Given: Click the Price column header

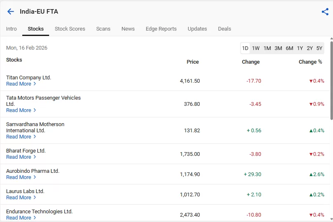Looking at the screenshot, I should click(193, 62).
